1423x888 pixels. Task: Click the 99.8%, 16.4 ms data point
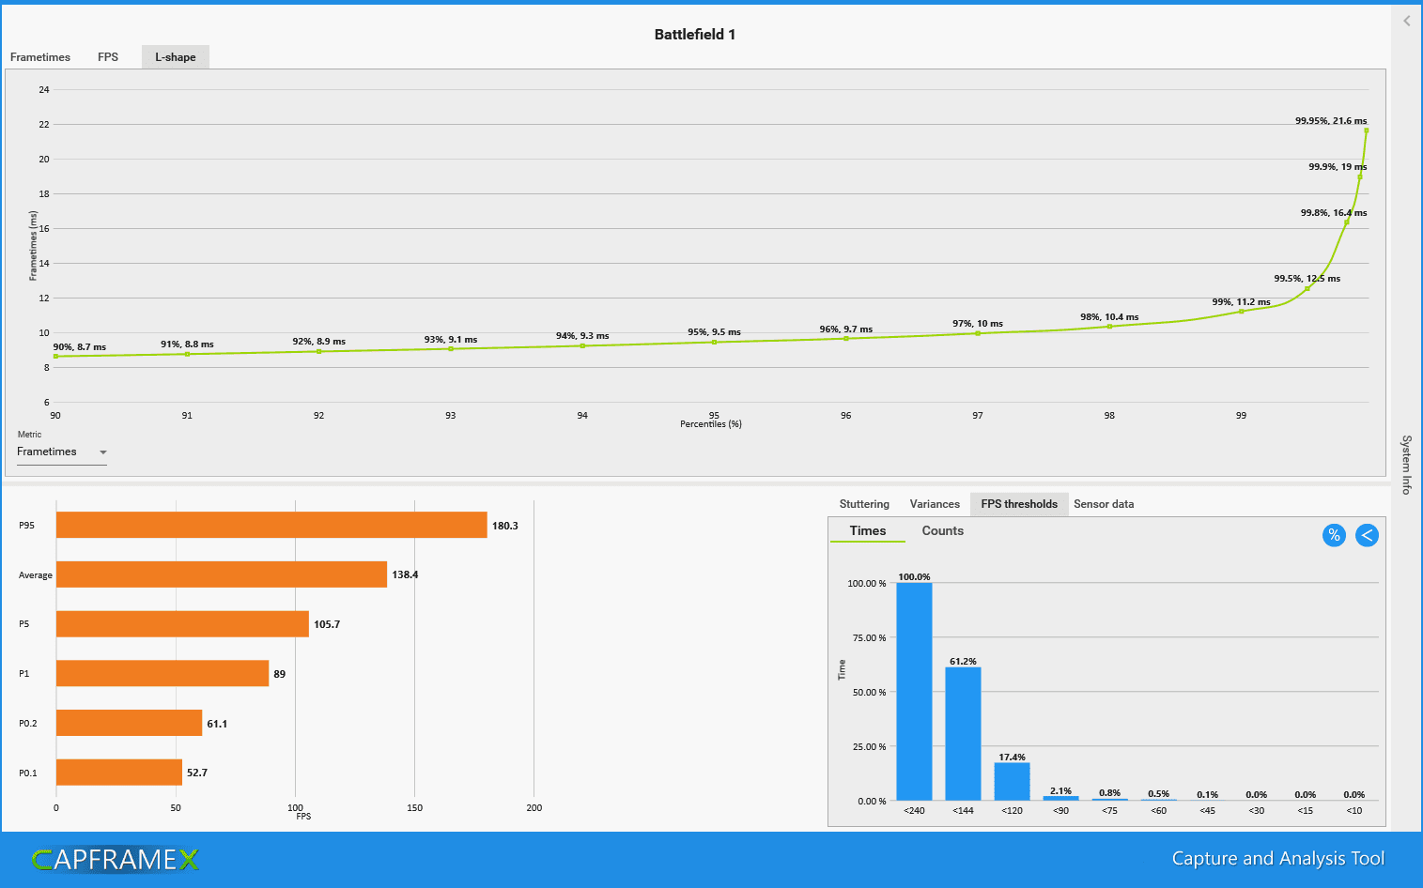coord(1347,222)
